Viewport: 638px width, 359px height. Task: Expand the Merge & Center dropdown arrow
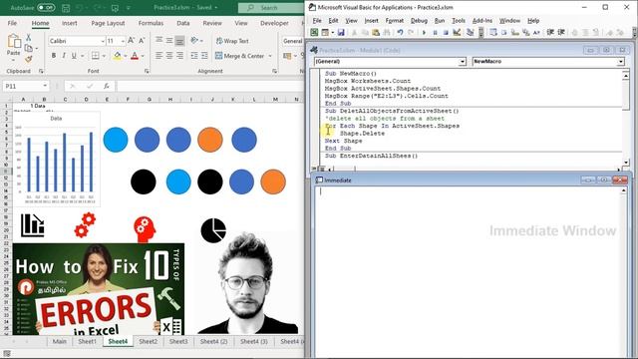[x=270, y=56]
